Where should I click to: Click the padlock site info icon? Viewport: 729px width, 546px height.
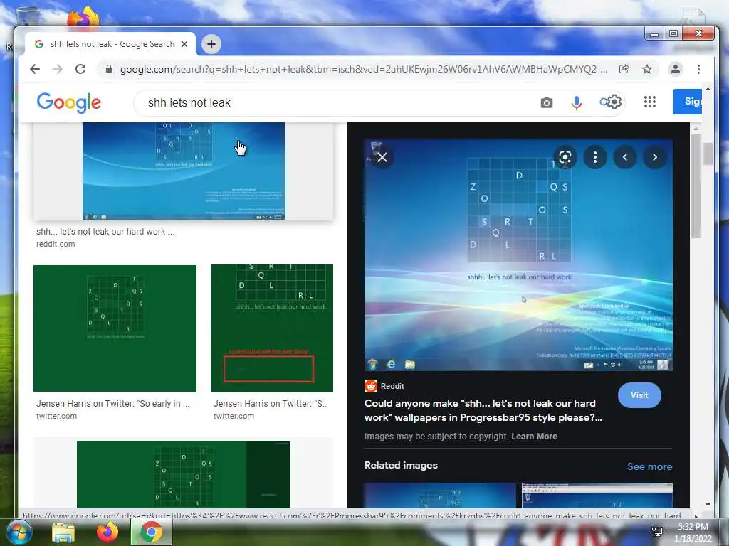[109, 69]
